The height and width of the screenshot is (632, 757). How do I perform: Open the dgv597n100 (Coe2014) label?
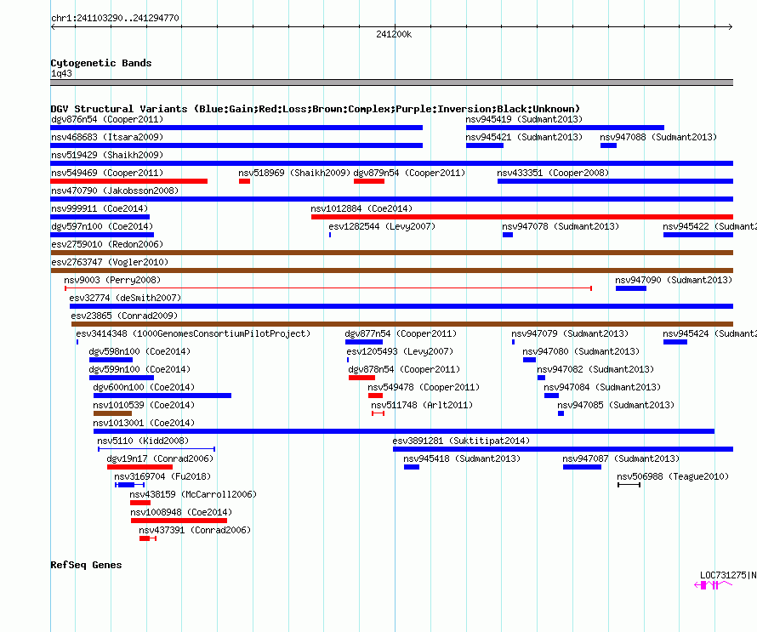pyautogui.click(x=102, y=226)
